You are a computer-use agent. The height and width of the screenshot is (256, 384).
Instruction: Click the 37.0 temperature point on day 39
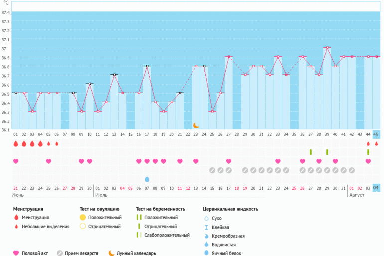(x=327, y=48)
